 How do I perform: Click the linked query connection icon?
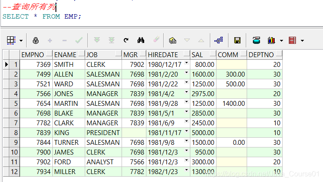219,40
